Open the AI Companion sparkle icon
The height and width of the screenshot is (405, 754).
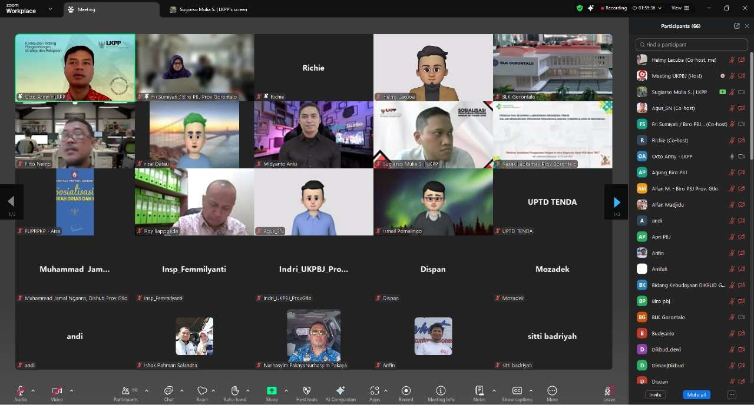point(340,391)
